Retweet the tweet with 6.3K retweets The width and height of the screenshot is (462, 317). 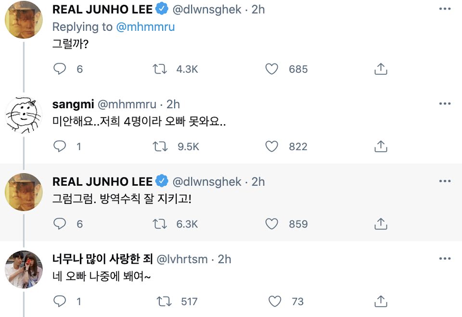(160, 224)
